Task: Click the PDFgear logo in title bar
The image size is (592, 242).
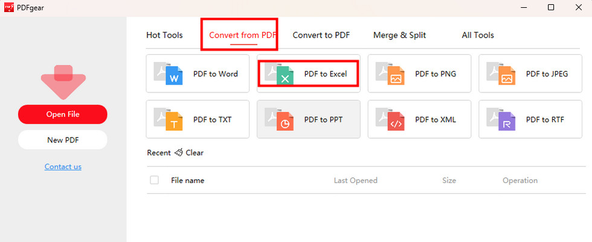Action: click(x=9, y=7)
